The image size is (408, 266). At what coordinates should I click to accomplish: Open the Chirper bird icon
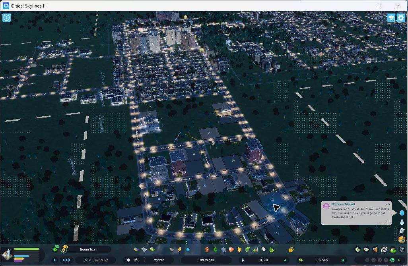[x=402, y=213]
